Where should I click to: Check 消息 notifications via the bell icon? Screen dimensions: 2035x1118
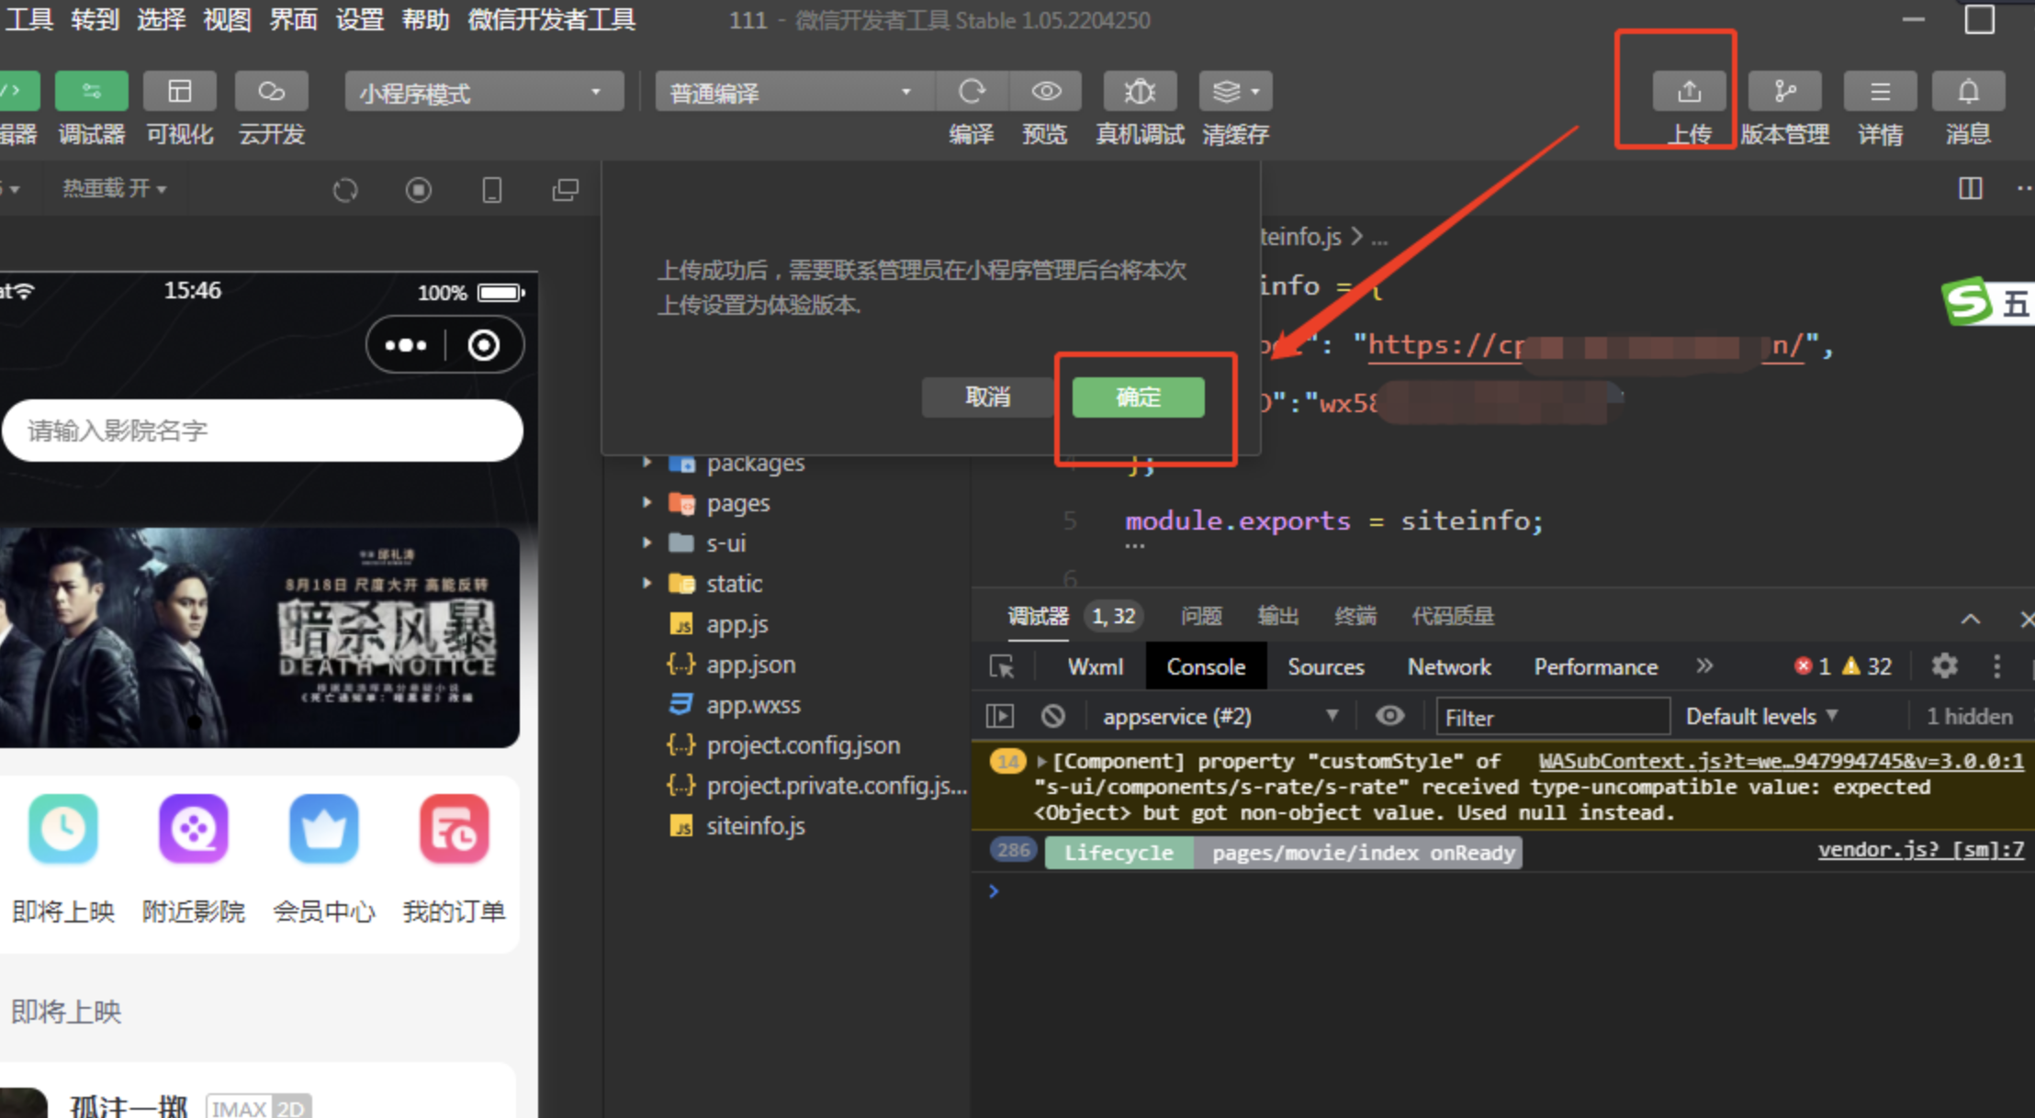pos(1967,91)
